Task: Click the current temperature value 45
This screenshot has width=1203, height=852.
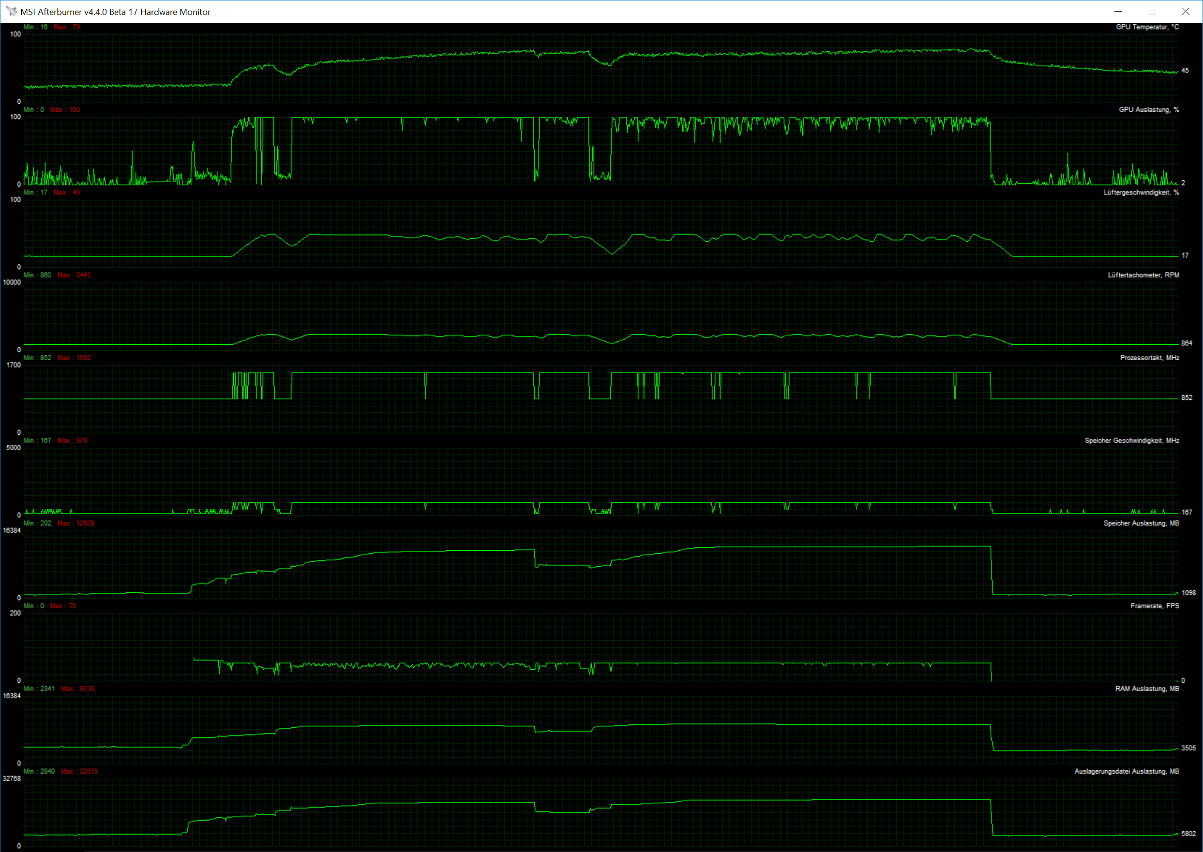Action: 1185,70
